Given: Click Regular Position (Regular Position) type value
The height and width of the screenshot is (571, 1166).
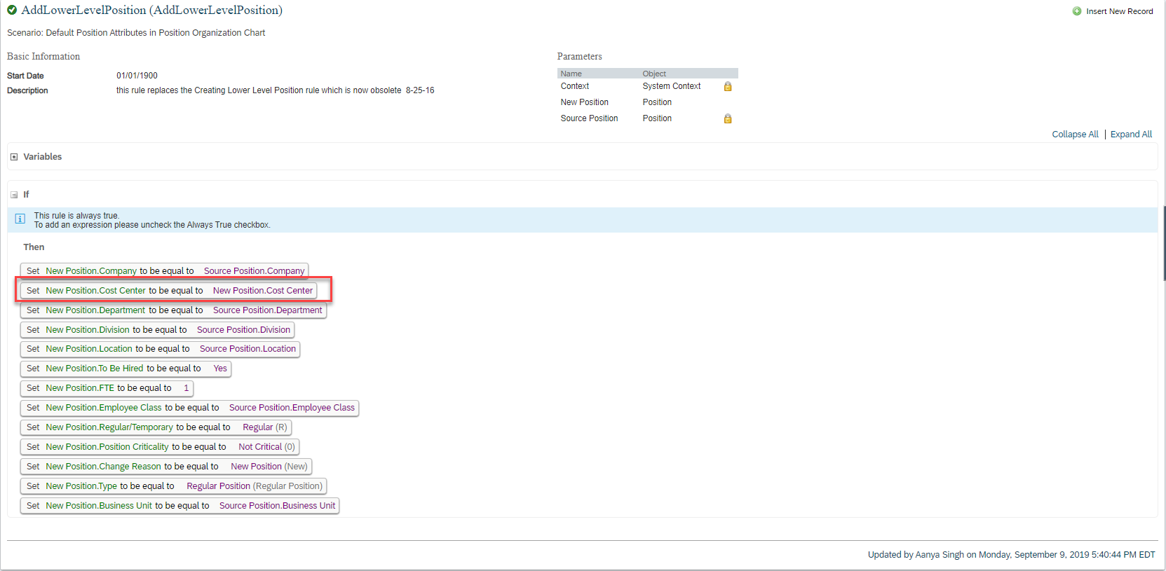Looking at the screenshot, I should tap(255, 486).
